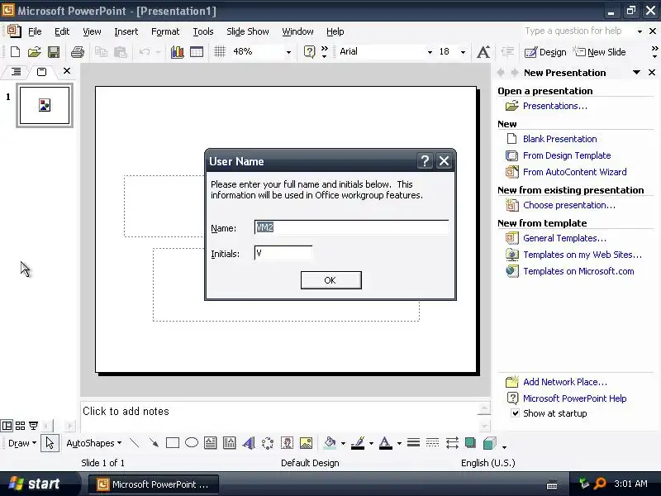Click the Design toolbar button

click(545, 52)
